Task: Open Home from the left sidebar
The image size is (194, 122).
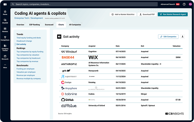Action: [x=5, y=12]
